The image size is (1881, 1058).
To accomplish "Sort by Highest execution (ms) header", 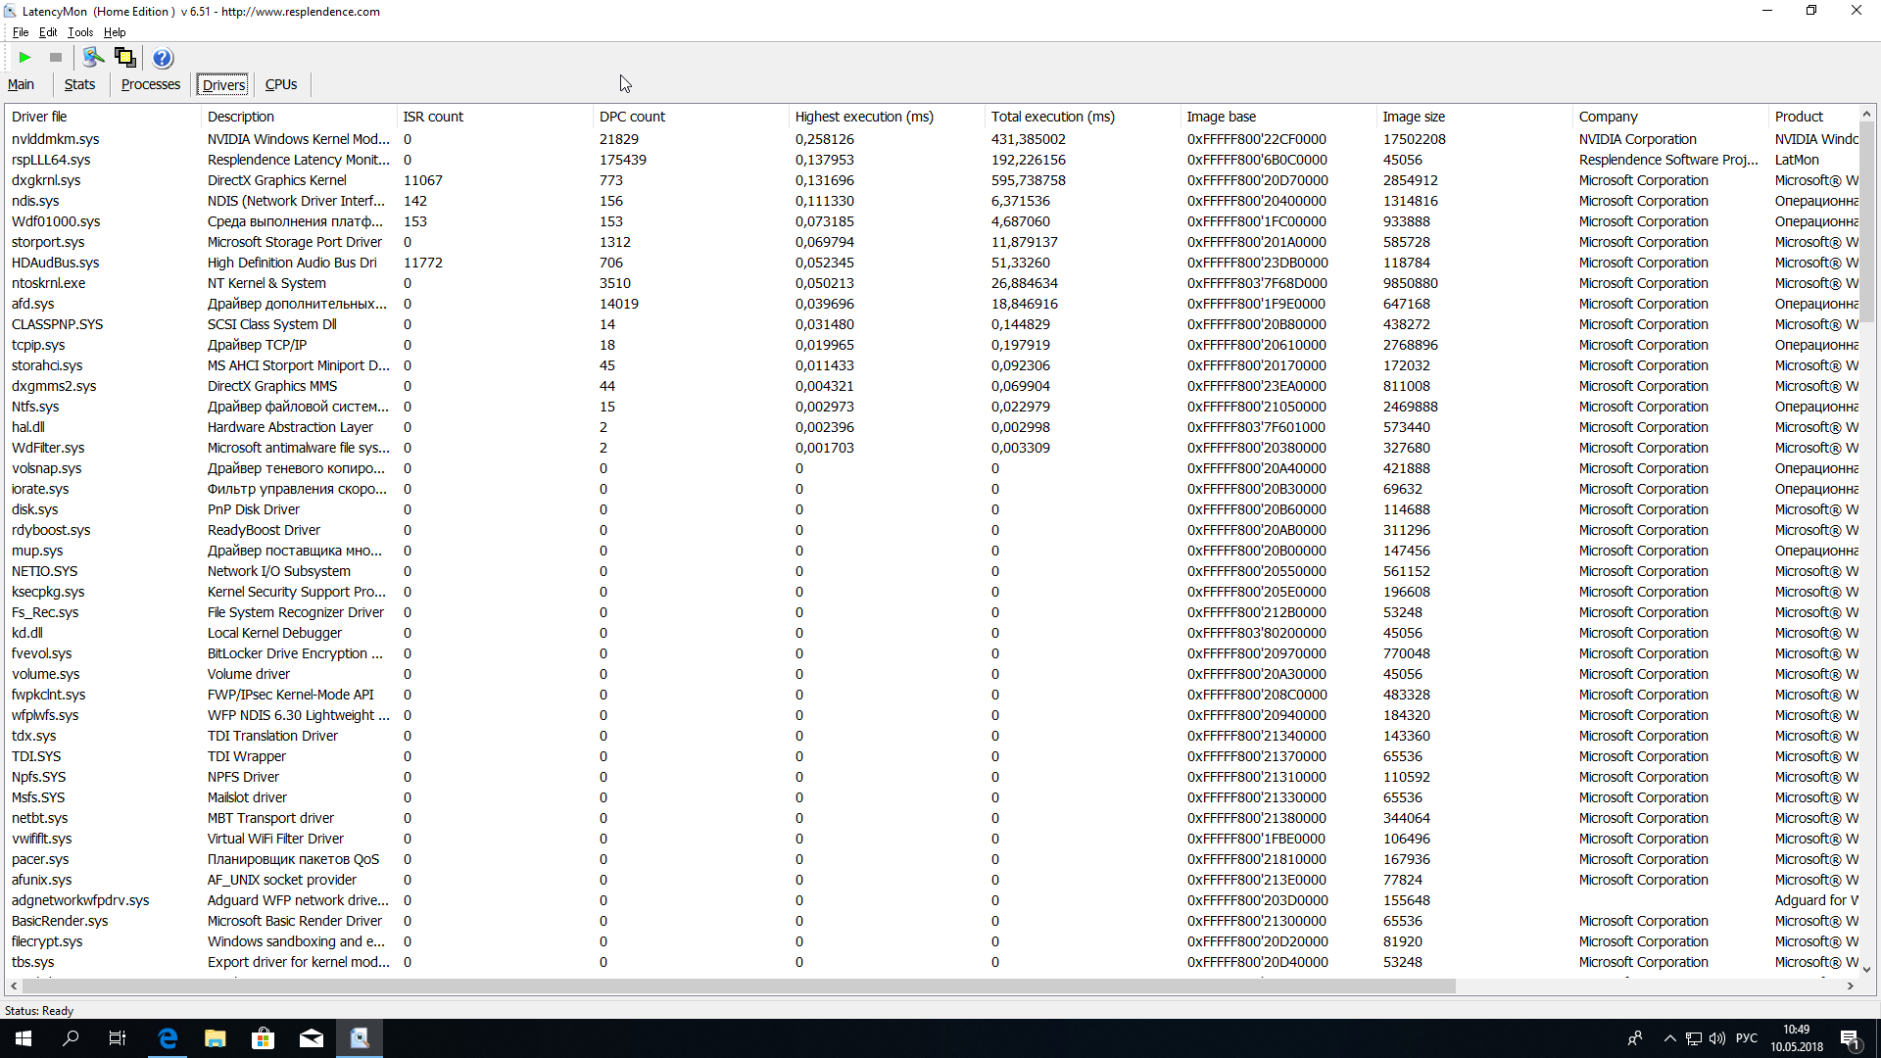I will 863,117.
